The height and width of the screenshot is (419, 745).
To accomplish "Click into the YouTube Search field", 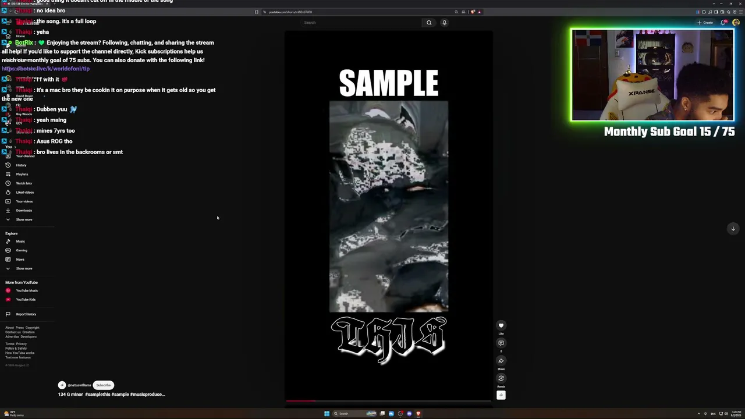I will (x=361, y=23).
